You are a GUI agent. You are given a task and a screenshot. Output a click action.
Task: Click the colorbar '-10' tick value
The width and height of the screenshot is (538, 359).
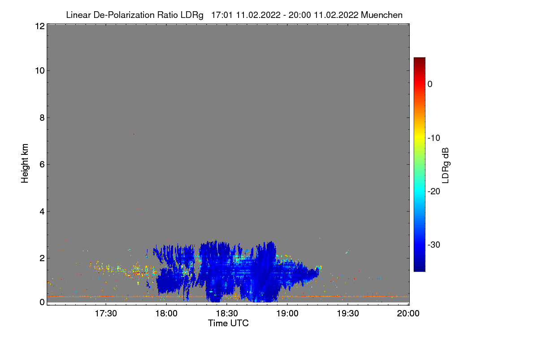click(434, 138)
